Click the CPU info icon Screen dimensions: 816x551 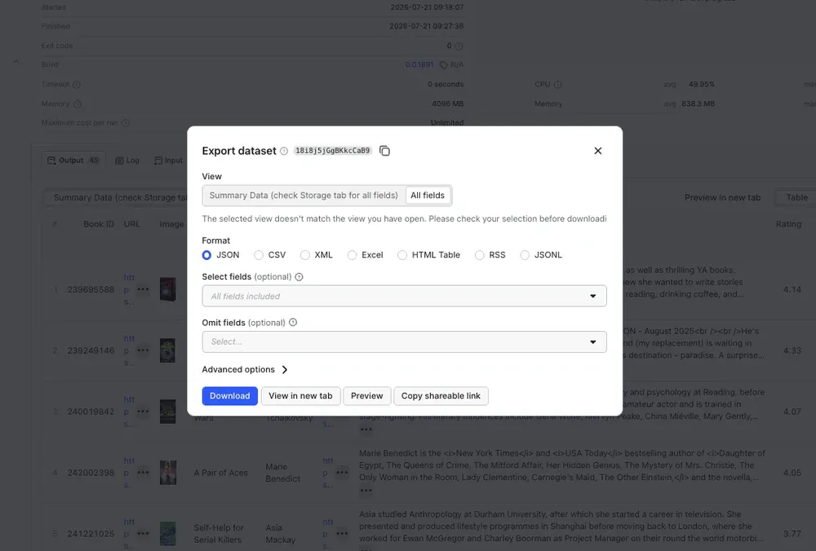click(x=557, y=85)
